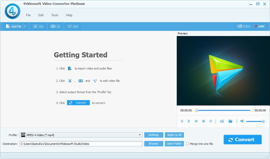
Task: Open the Help menu
Action: point(69,15)
